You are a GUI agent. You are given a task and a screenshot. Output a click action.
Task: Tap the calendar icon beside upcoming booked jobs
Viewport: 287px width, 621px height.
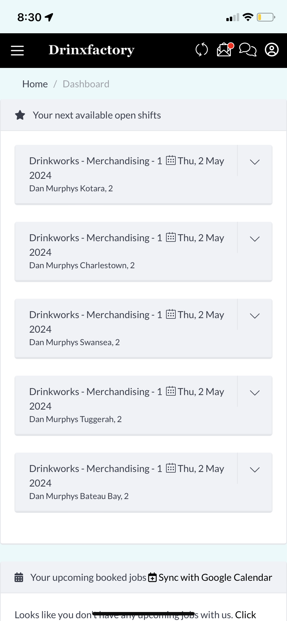click(19, 577)
